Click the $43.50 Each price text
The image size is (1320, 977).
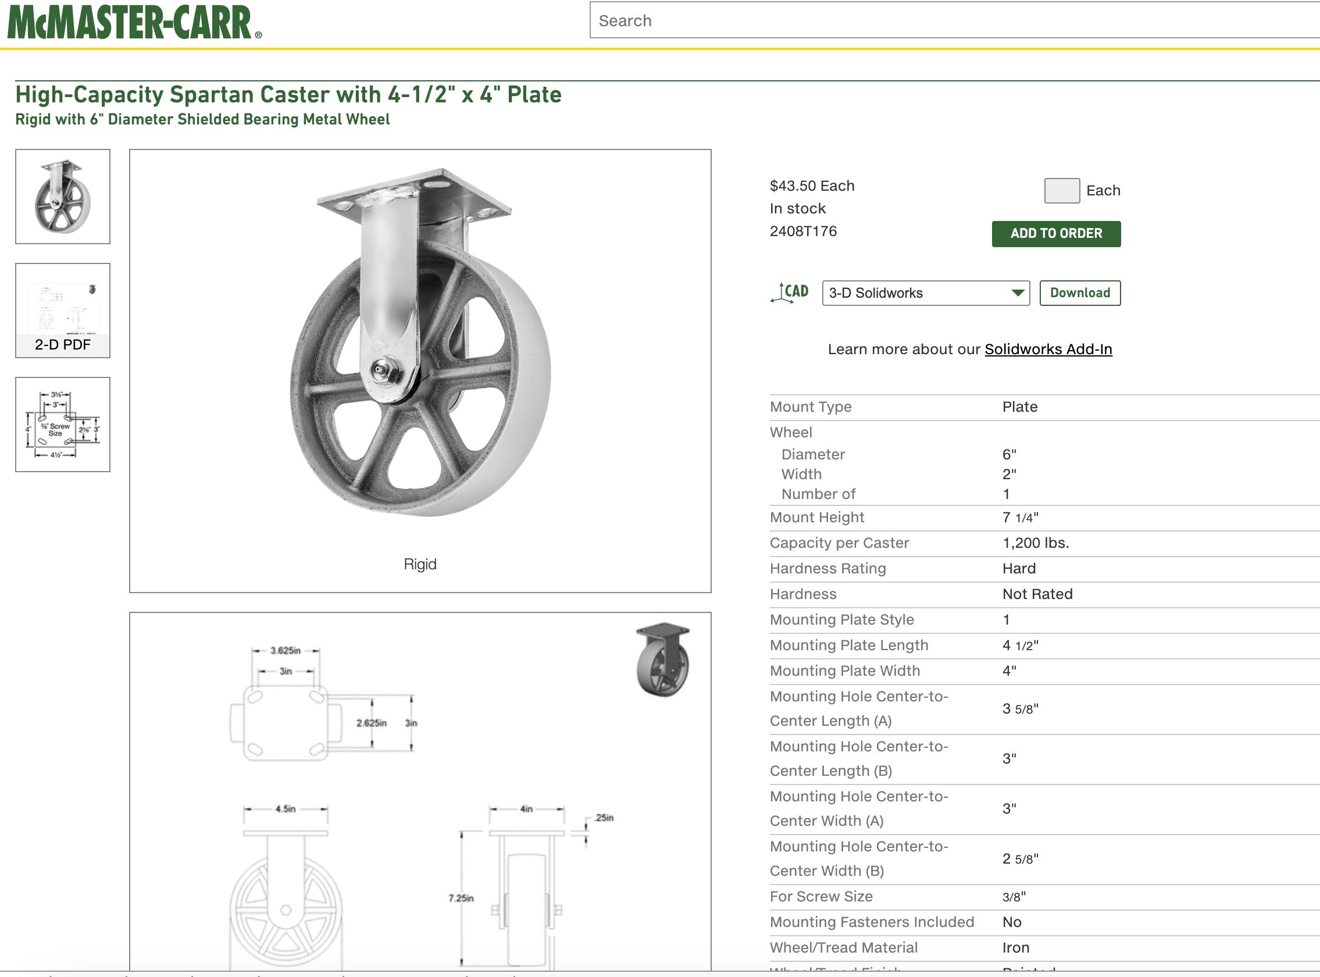point(812,186)
